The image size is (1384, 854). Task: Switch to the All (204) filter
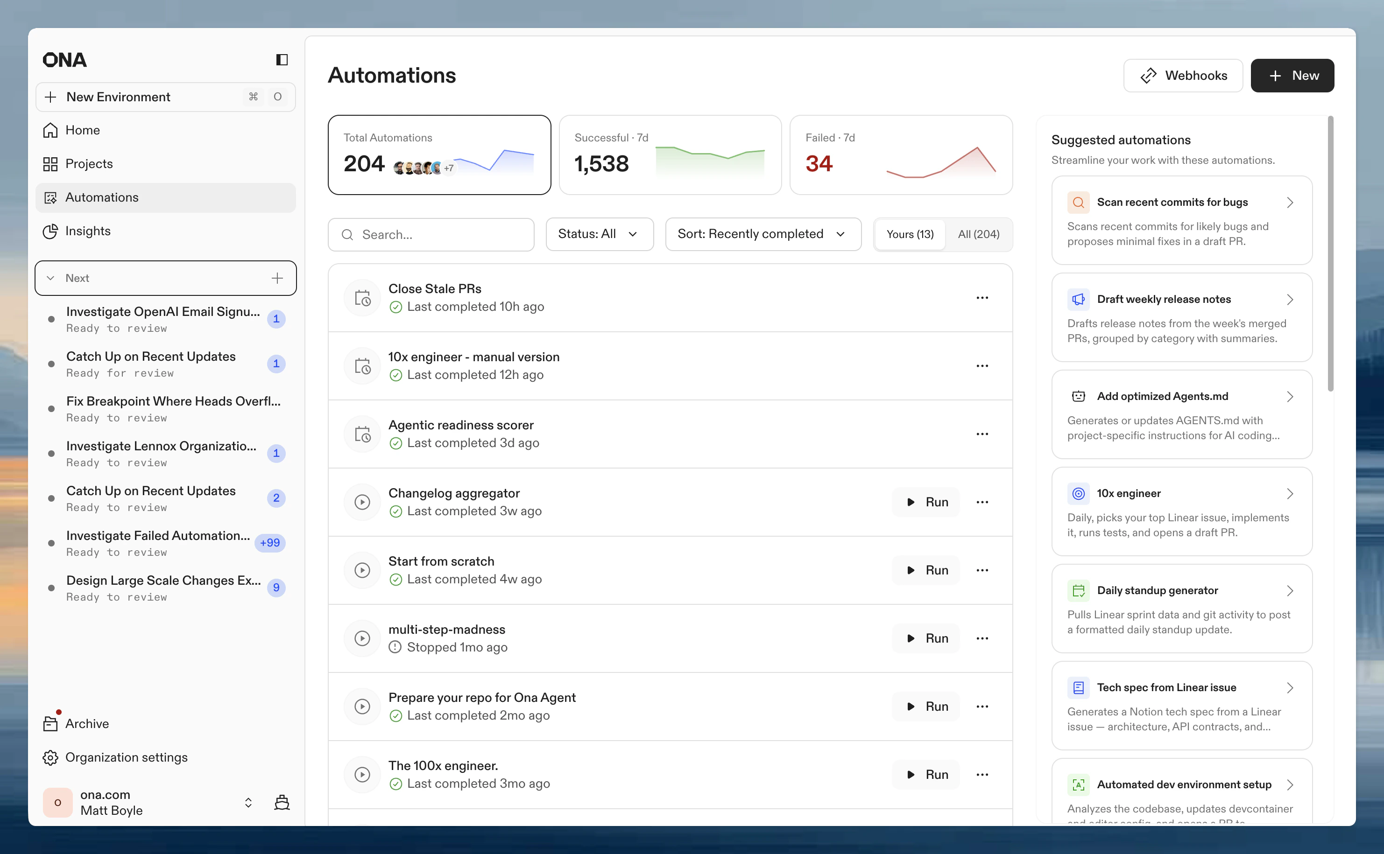pyautogui.click(x=978, y=234)
